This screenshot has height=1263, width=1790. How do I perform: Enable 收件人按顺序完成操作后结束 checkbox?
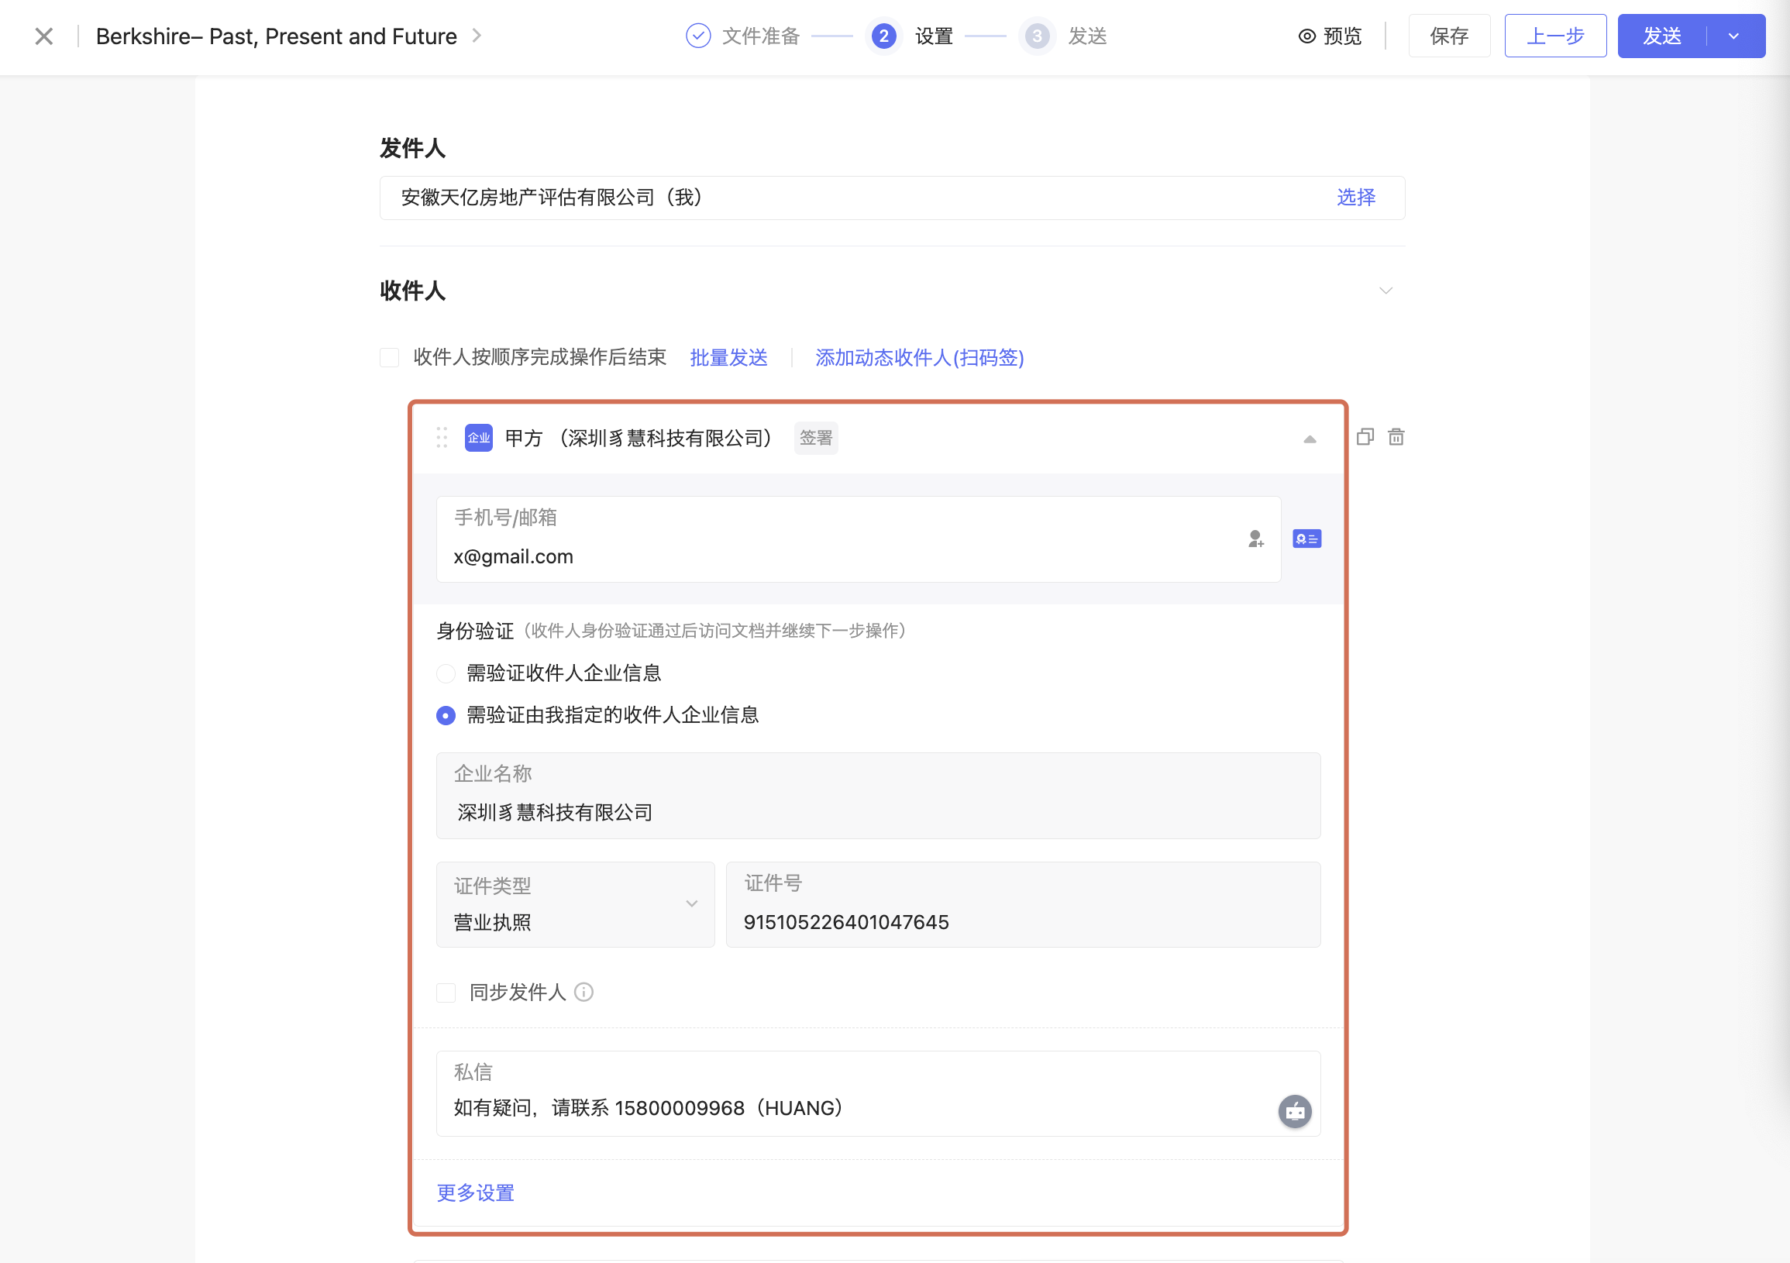point(390,357)
